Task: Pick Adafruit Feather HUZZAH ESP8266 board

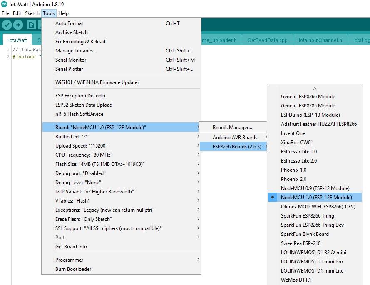Action: coord(315,124)
